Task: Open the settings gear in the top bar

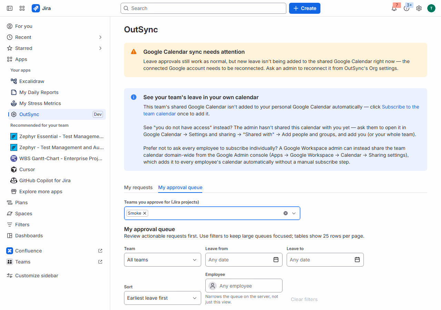Action: 419,8
